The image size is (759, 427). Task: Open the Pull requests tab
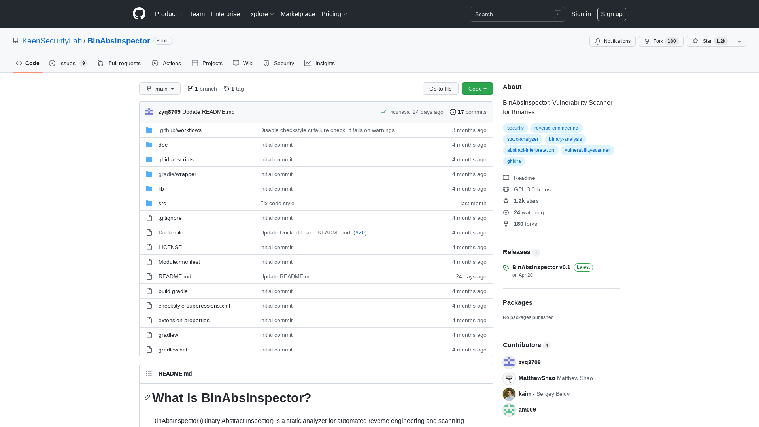[x=119, y=63]
